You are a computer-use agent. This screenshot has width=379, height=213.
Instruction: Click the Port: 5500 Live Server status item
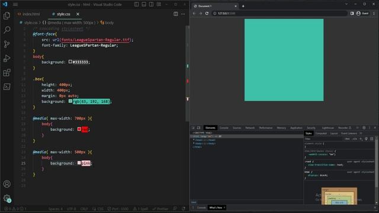click(x=118, y=209)
